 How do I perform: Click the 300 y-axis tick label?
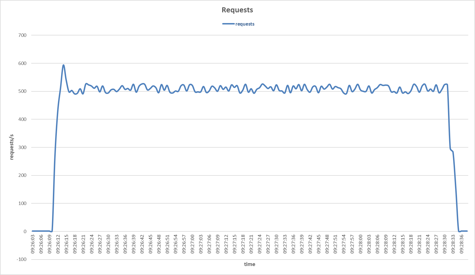point(22,147)
